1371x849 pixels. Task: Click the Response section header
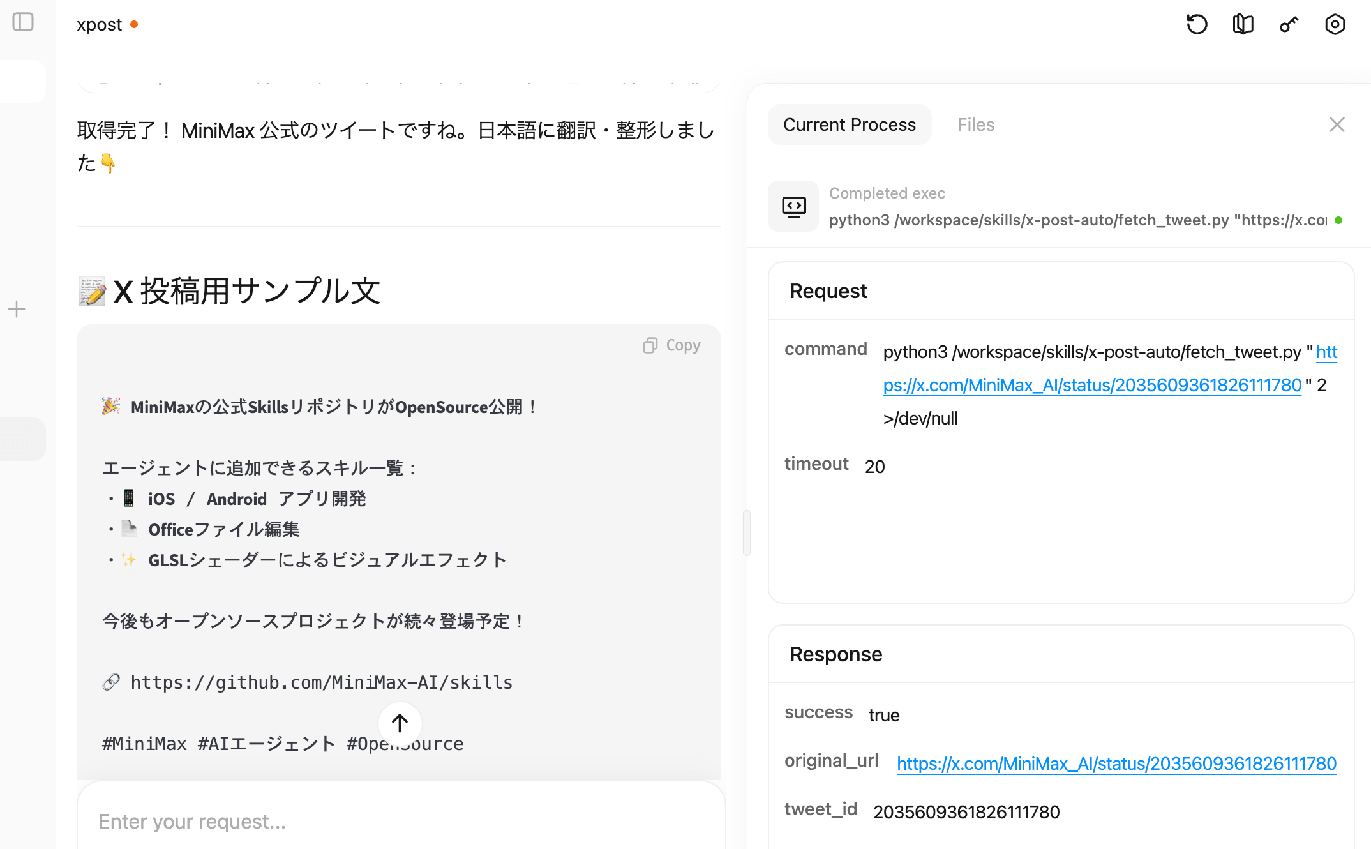coord(835,654)
